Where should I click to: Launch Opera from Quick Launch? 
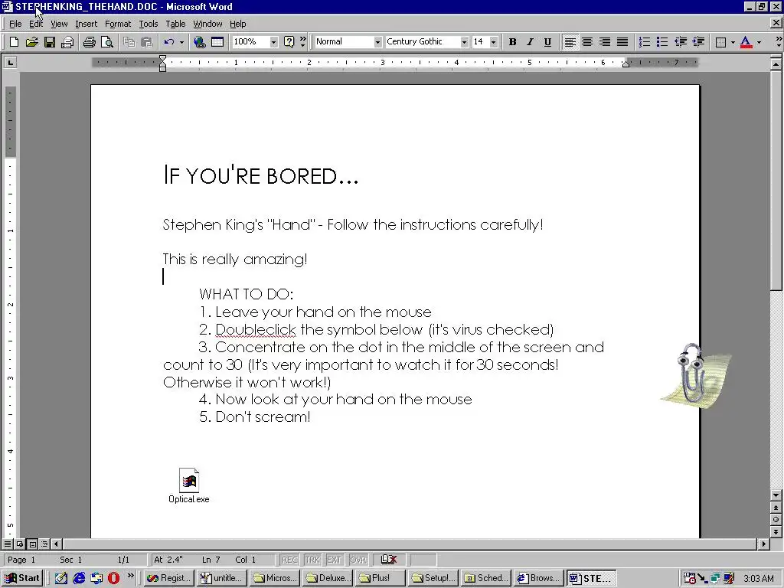113,578
